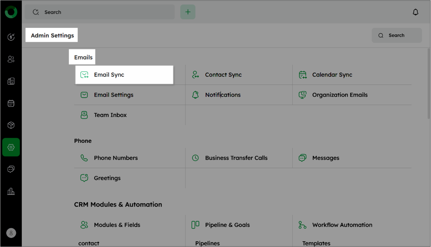
Task: Click the Team Inbox icon
Action: point(84,115)
